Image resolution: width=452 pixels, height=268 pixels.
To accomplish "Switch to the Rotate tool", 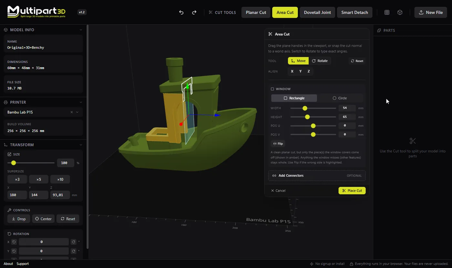I will coord(320,61).
